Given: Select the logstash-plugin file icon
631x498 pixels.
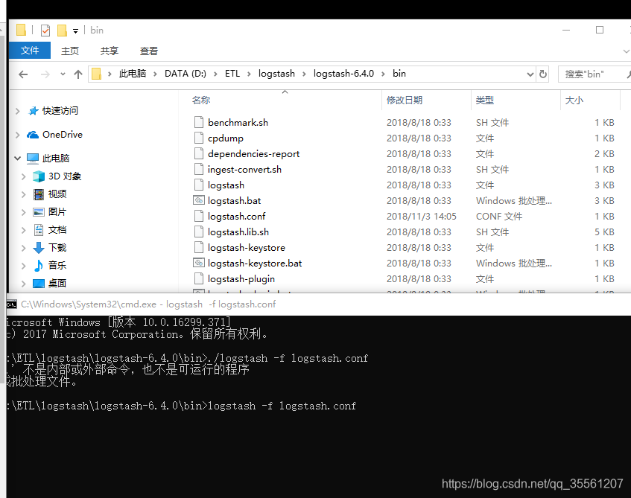Looking at the screenshot, I should [199, 278].
